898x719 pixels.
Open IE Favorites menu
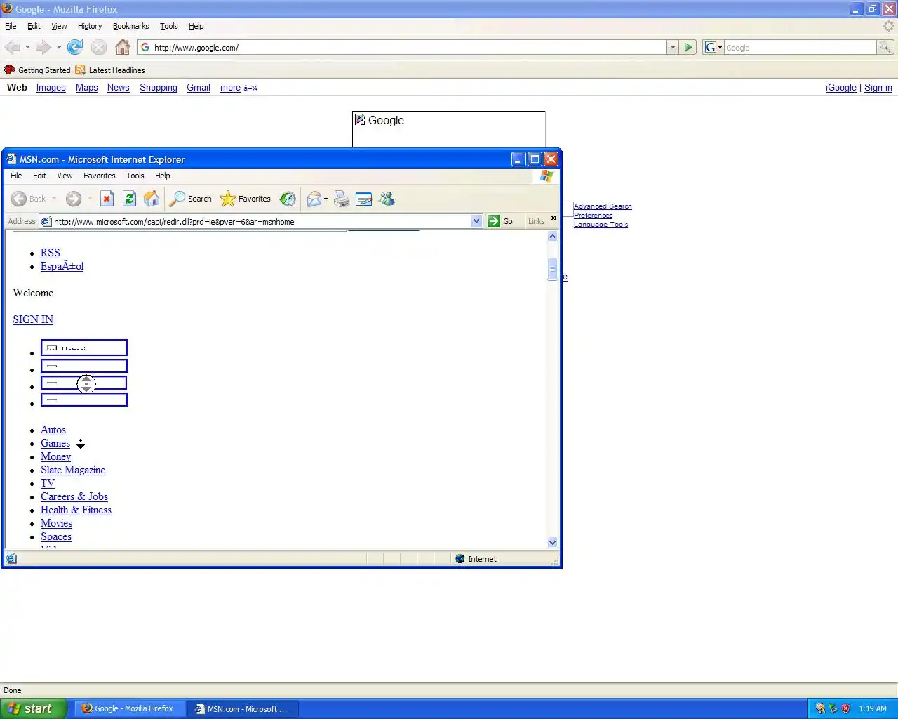coord(99,176)
